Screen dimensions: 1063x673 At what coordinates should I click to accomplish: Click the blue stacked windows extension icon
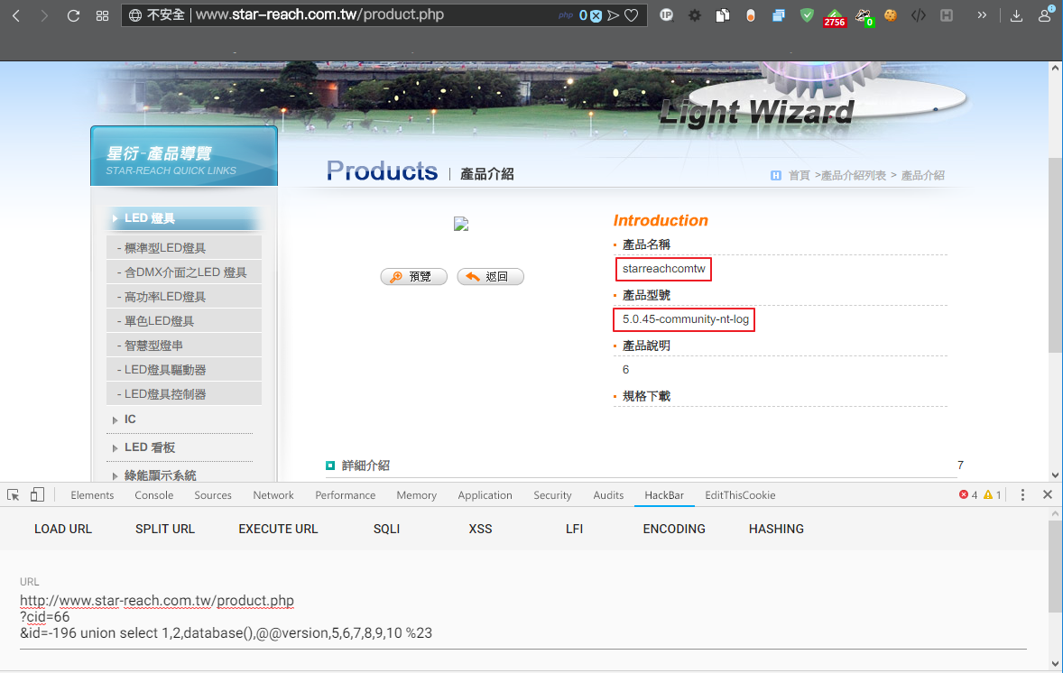(x=778, y=15)
